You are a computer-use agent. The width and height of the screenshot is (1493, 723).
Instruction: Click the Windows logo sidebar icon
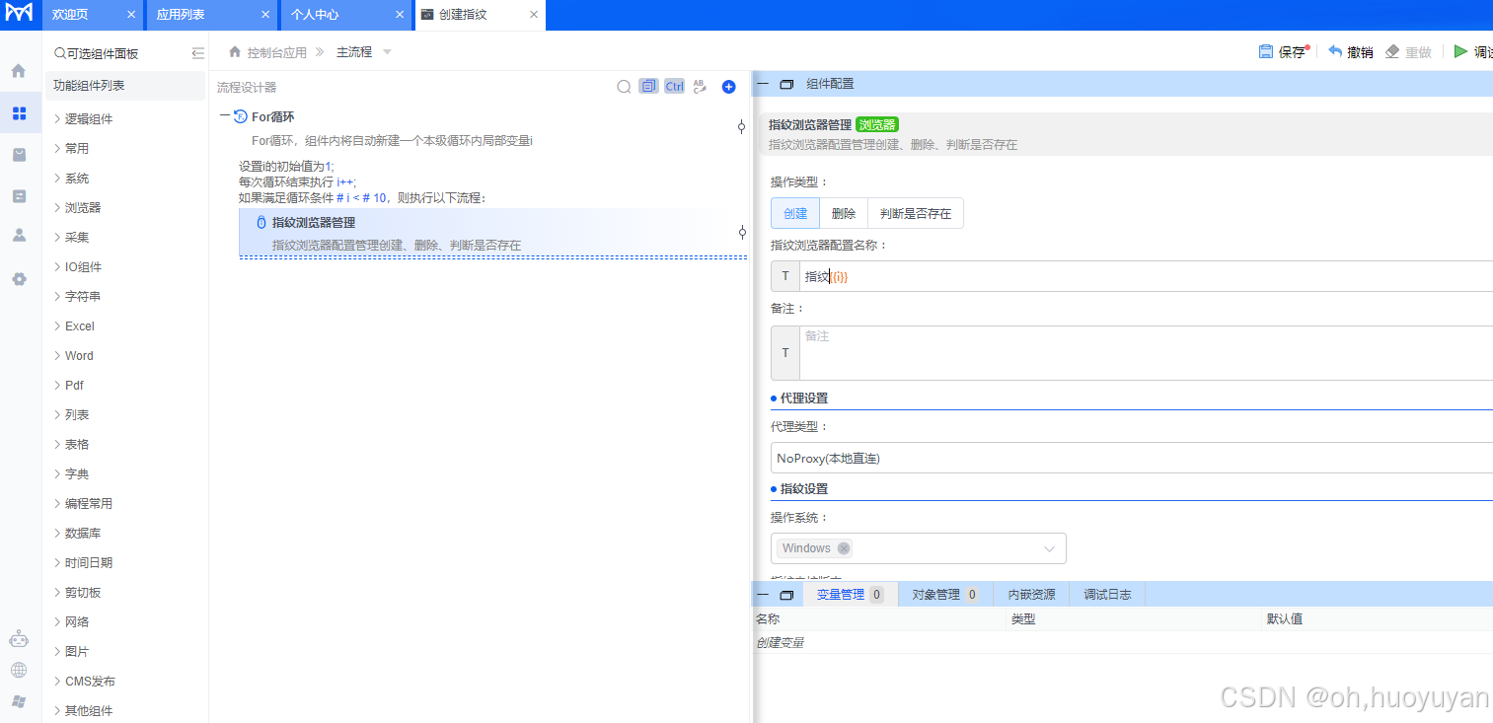pos(19,701)
